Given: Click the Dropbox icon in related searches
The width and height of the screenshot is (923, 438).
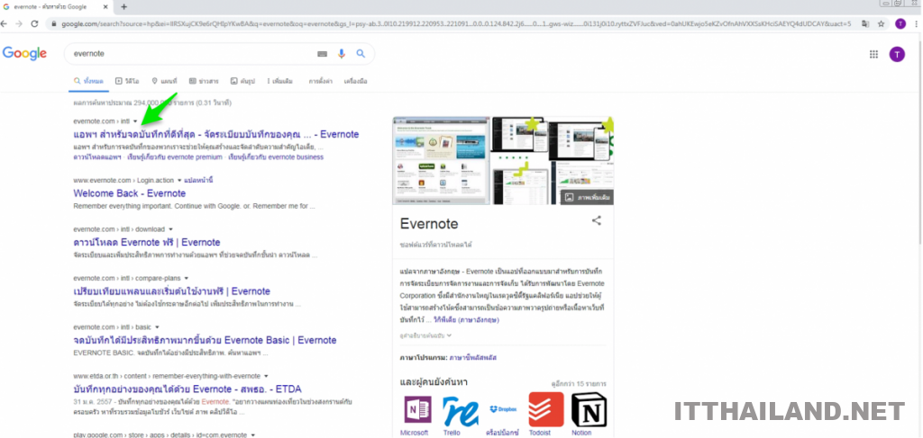Looking at the screenshot, I should pyautogui.click(x=503, y=409).
